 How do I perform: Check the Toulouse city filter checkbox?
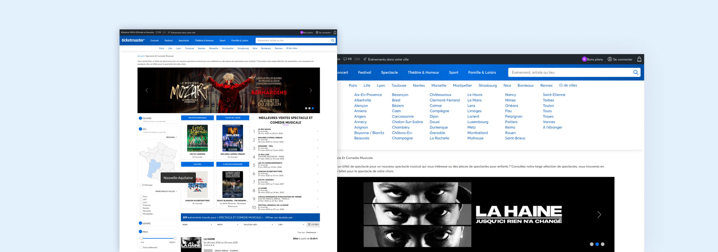[x=141, y=205]
